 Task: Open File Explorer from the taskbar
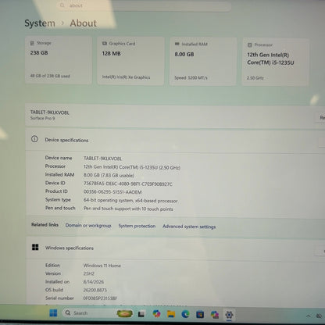[x=171, y=314]
